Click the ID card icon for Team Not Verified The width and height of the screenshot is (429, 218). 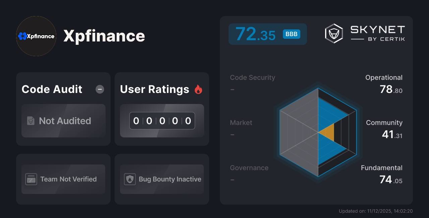click(x=31, y=179)
